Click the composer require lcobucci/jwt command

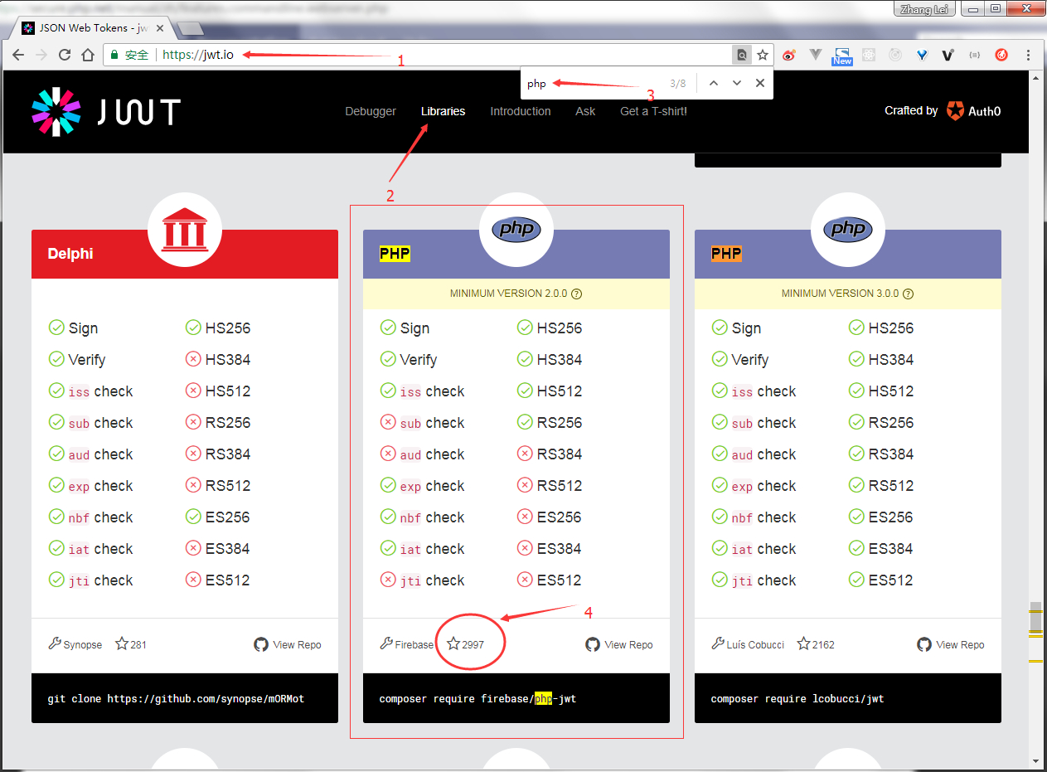pos(797,699)
